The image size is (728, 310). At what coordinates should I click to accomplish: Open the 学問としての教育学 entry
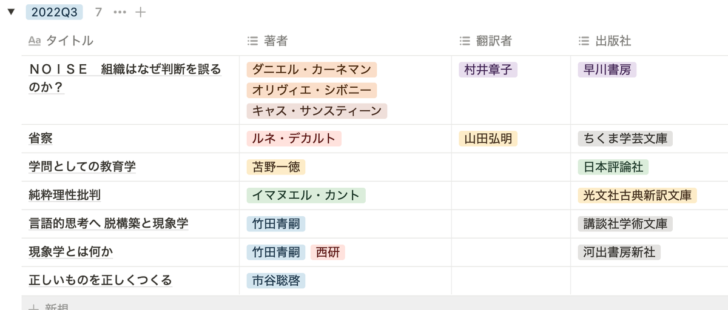[x=82, y=167]
